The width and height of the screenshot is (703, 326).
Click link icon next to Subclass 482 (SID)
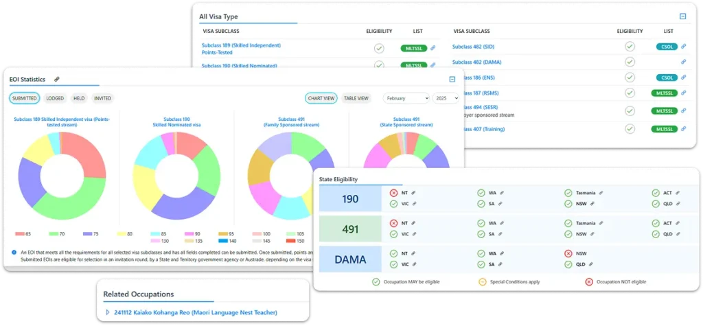click(683, 47)
